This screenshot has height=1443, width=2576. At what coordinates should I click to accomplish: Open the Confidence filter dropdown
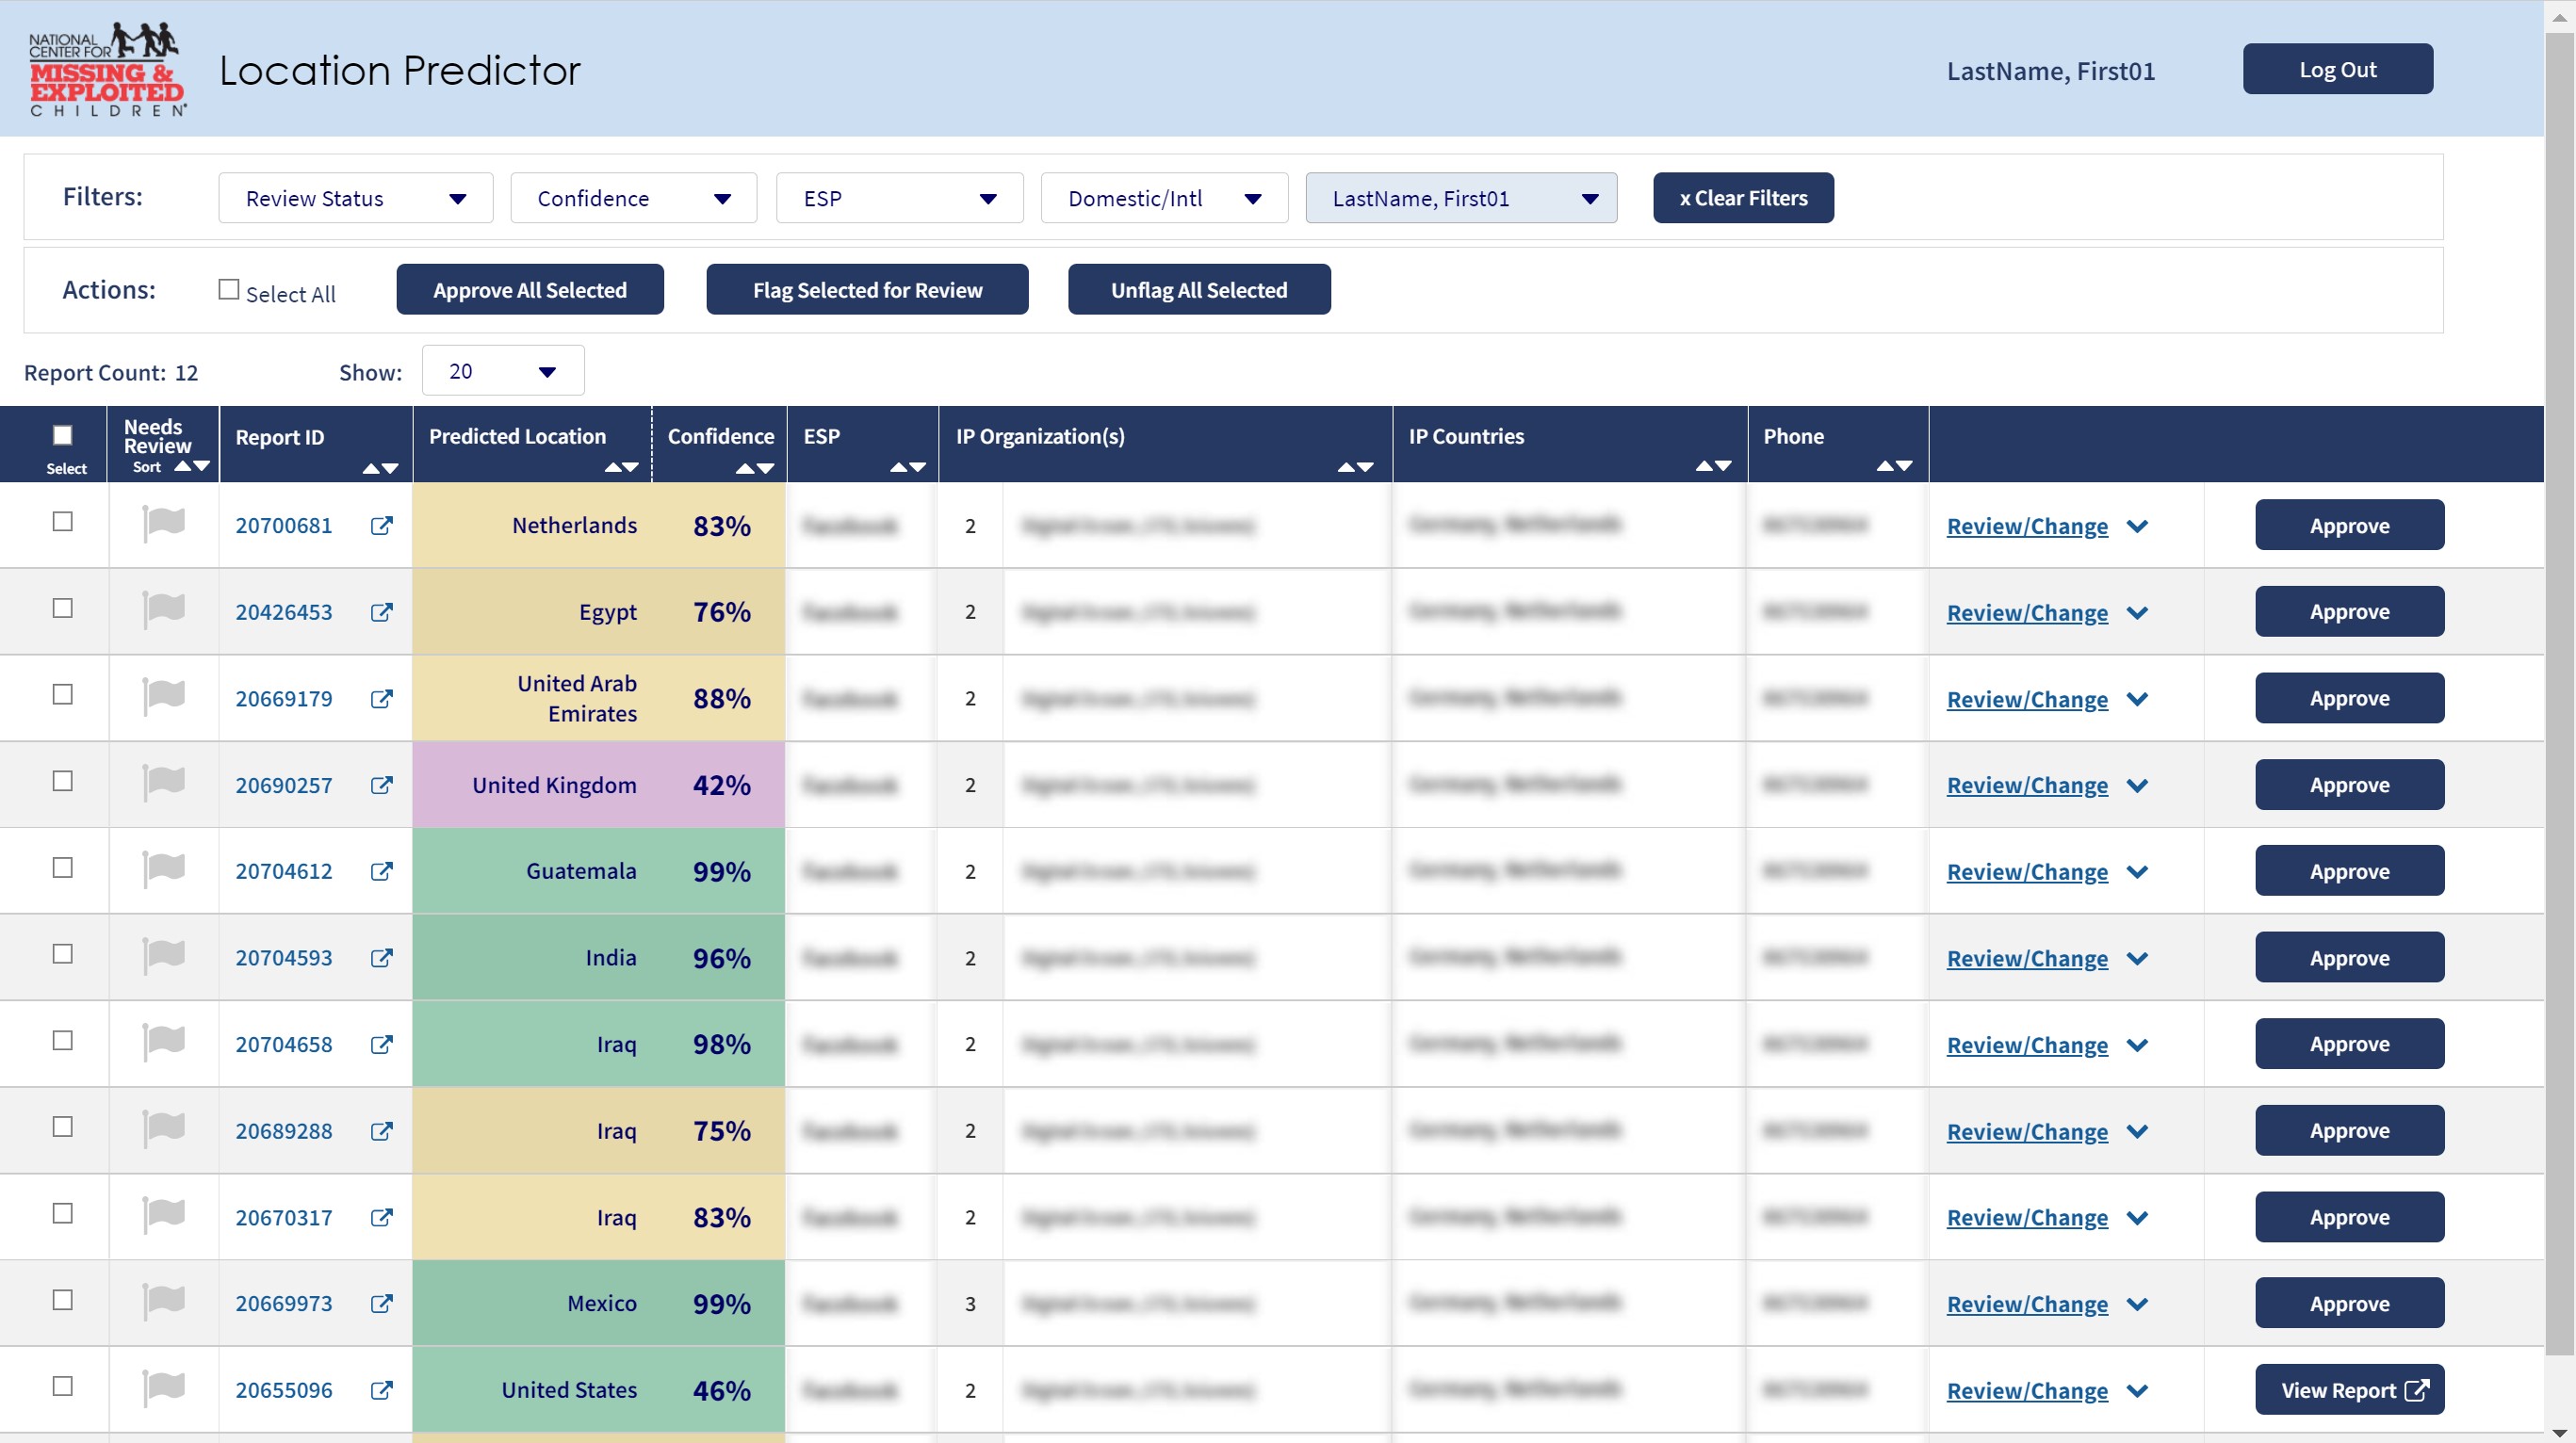click(633, 198)
